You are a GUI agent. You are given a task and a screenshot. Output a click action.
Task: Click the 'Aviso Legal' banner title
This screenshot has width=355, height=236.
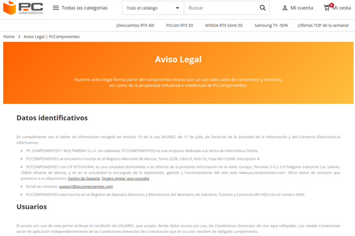click(178, 59)
